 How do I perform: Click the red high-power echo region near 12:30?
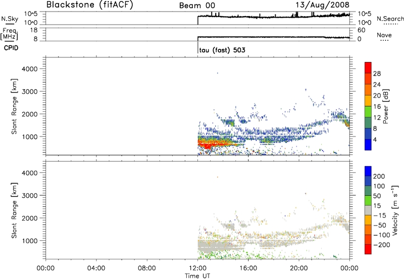(206, 146)
